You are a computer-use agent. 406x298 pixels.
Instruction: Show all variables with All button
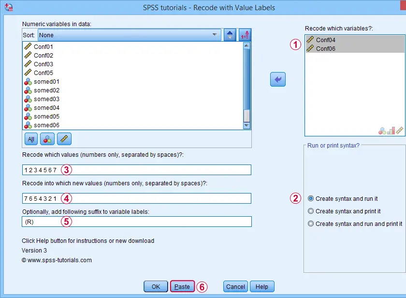tap(31, 139)
